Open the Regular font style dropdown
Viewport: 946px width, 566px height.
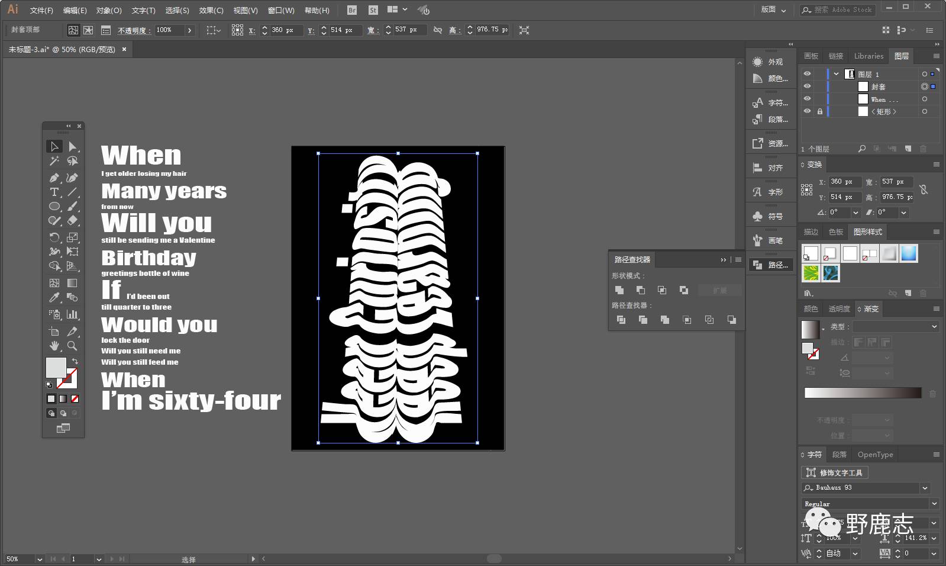(935, 504)
